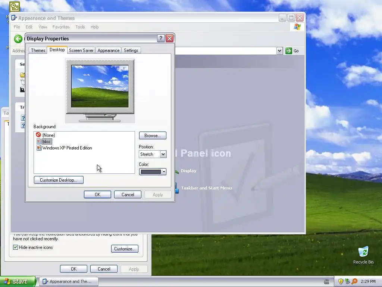Screen dimensions: 382x287
Task: Click the olive clock-and-envelope desktop icon
Action: point(15,7)
